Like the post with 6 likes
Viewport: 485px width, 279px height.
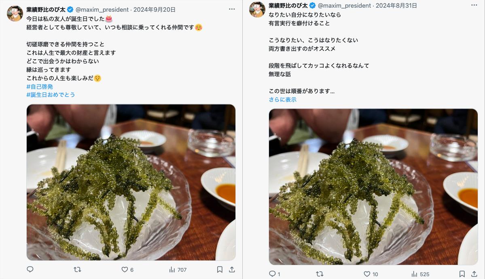pyautogui.click(x=127, y=270)
